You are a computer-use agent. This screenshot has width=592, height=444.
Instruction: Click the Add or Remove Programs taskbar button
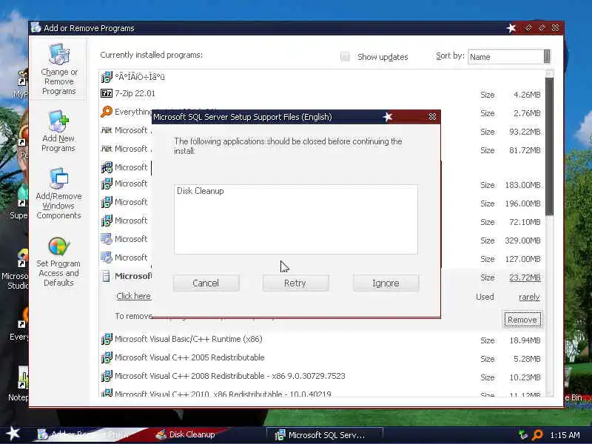coord(89,434)
